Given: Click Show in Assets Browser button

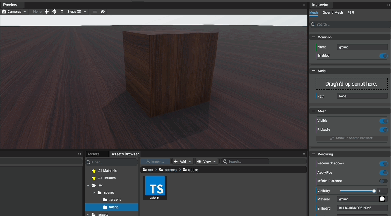Looking at the screenshot, I should tap(351, 138).
